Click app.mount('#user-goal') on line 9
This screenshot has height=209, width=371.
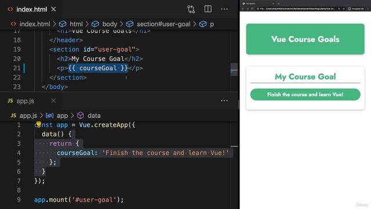point(77,200)
